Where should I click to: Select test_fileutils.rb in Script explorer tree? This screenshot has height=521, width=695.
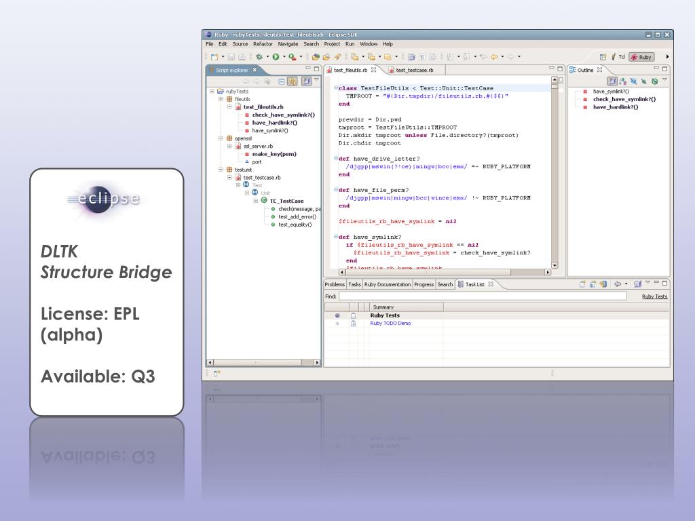(x=263, y=107)
